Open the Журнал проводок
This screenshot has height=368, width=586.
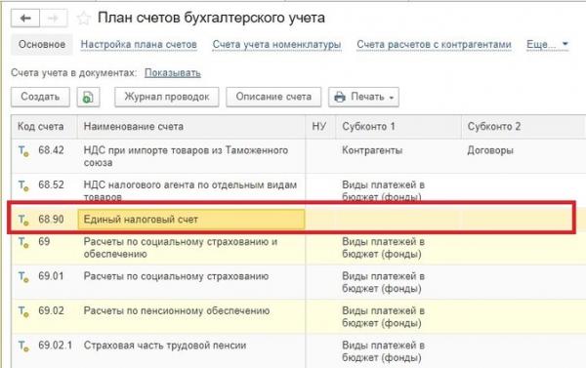click(x=167, y=98)
